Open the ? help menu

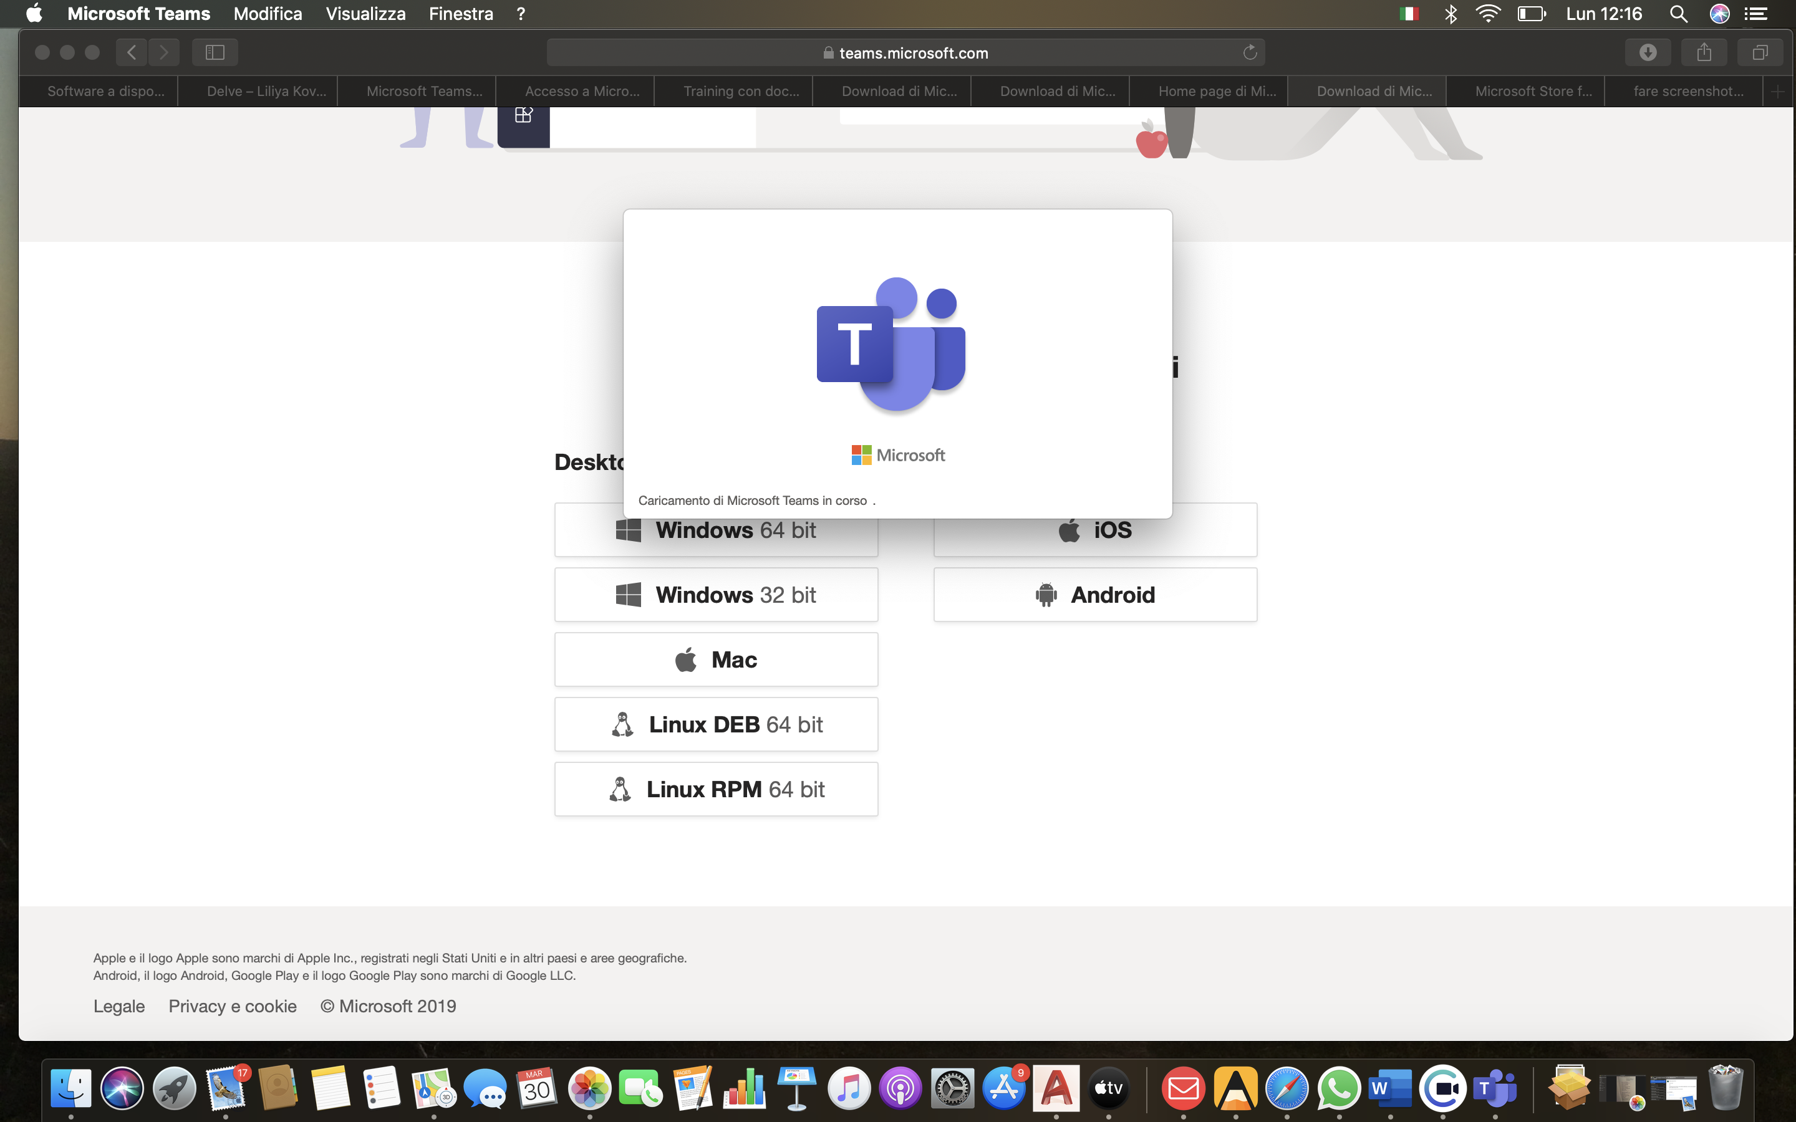pos(521,13)
